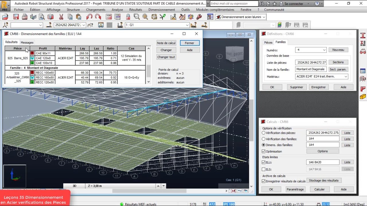The height and width of the screenshot is (206, 367).
Task: Click the Paramétrage button
Action: tap(295, 189)
